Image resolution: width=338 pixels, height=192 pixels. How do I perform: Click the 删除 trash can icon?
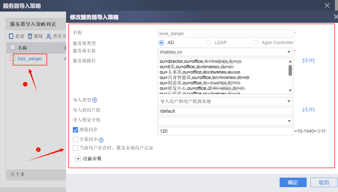coord(30,36)
